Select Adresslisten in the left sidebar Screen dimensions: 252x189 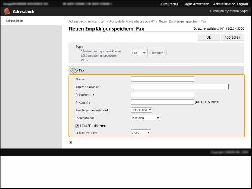pos(14,21)
